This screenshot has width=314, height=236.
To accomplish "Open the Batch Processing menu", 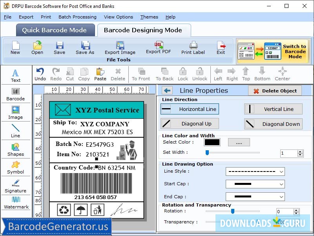I will 77,17.
